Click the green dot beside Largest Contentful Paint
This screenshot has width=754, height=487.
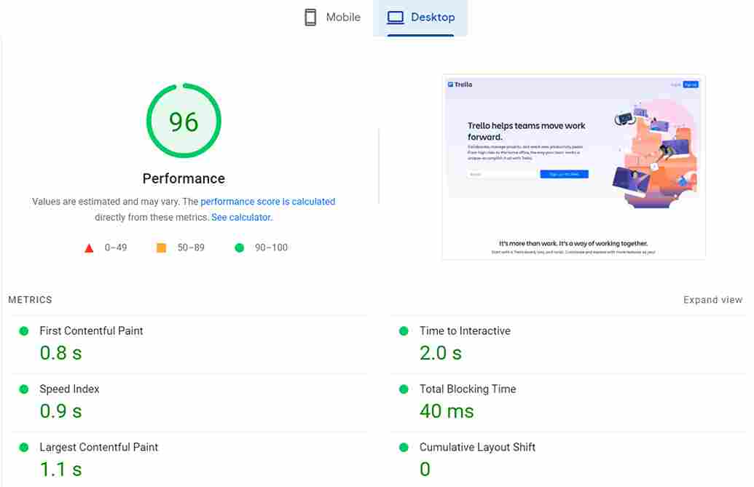coord(23,447)
